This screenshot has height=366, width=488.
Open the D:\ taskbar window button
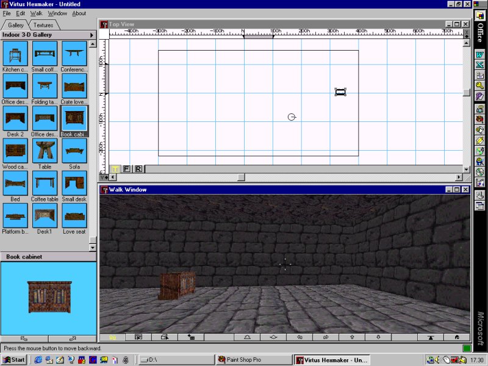176,360
